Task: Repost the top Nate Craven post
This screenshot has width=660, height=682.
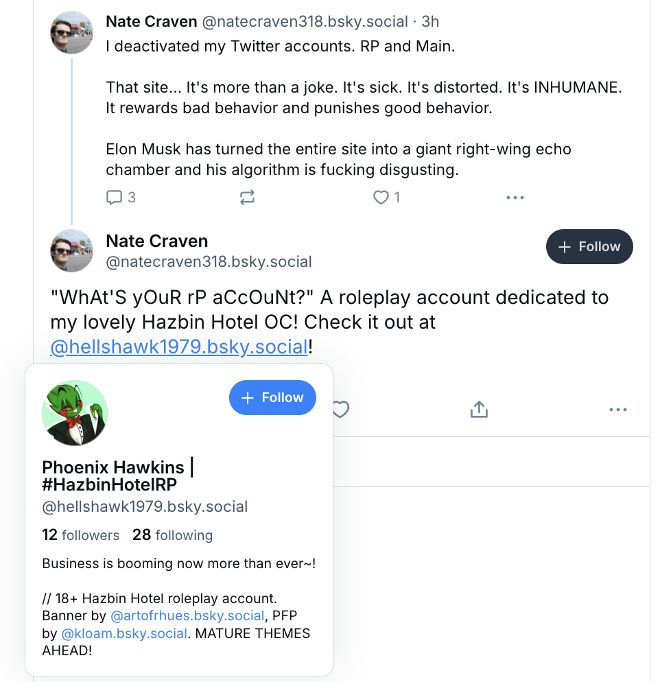Action: pyautogui.click(x=247, y=198)
